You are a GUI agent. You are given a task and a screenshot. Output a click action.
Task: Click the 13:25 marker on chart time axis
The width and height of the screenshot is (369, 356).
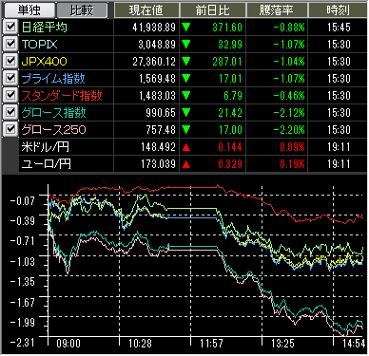pos(282,344)
